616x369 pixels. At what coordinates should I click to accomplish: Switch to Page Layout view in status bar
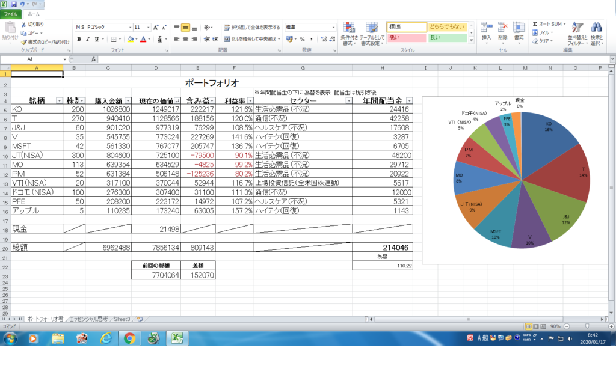(536, 326)
